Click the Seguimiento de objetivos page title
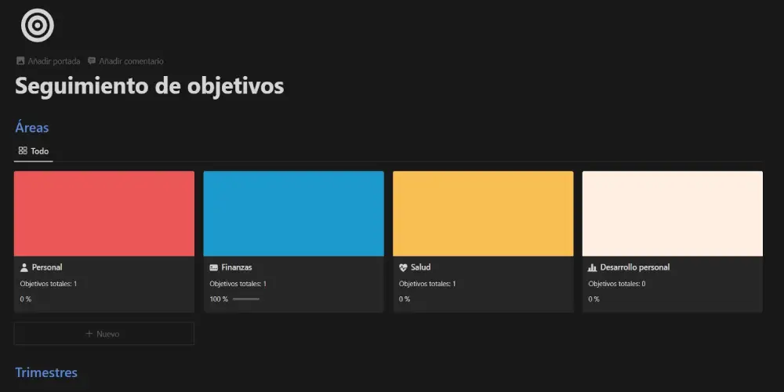 149,86
